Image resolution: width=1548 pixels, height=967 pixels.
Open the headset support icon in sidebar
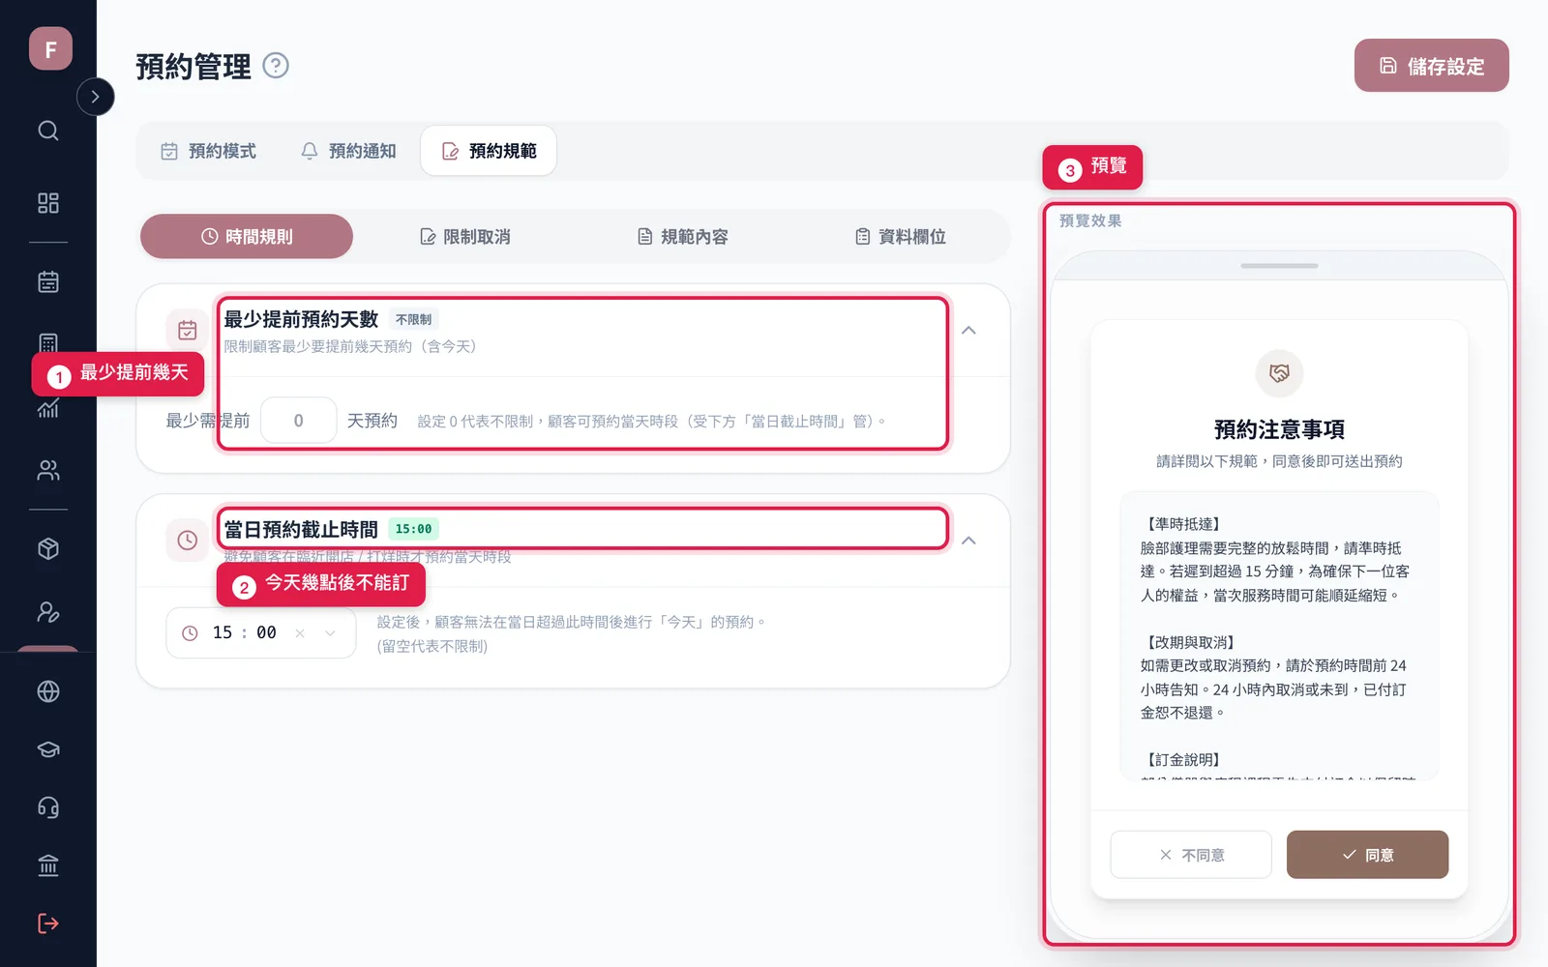(x=48, y=807)
